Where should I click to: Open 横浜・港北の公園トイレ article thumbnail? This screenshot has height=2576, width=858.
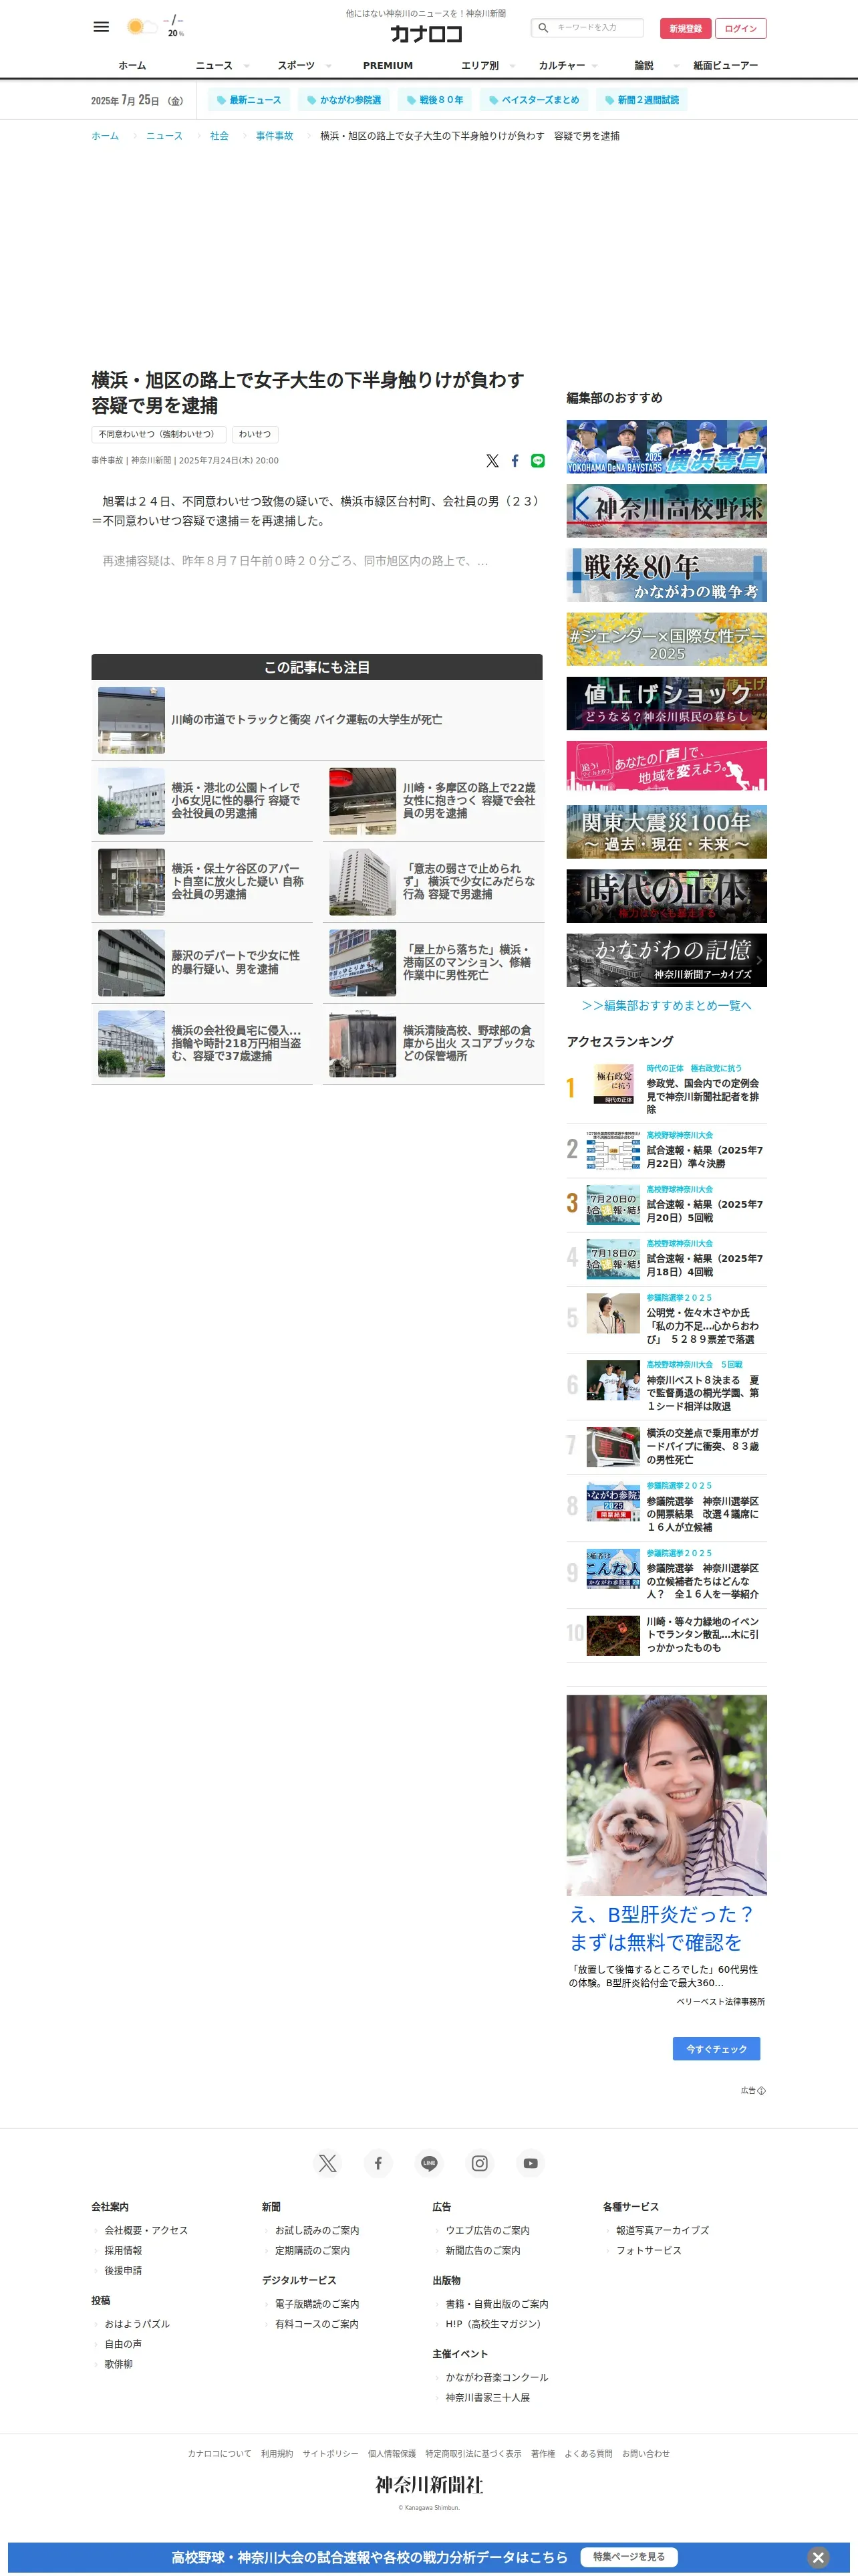(x=131, y=801)
